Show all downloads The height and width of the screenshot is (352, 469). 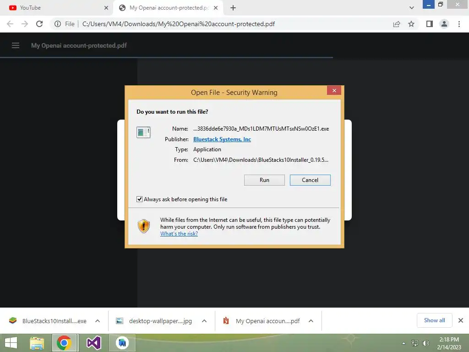tap(434, 320)
